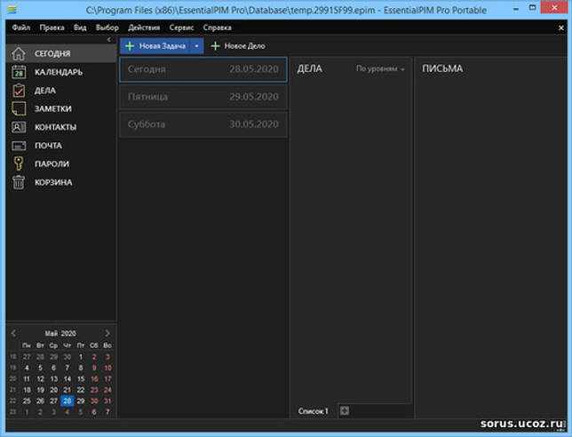Viewport: 572px width, 437px height.
Task: Select highlighted day 28 in mini calendar
Action: pyautogui.click(x=68, y=401)
